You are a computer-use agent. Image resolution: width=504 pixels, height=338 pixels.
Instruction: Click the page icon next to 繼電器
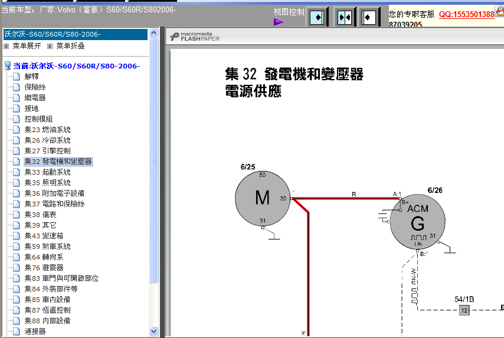click(x=17, y=98)
